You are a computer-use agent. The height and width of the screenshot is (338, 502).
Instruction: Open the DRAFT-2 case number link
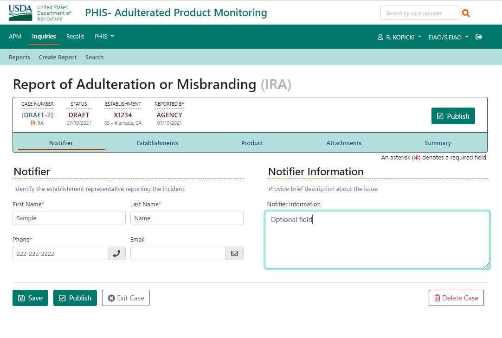coord(37,115)
